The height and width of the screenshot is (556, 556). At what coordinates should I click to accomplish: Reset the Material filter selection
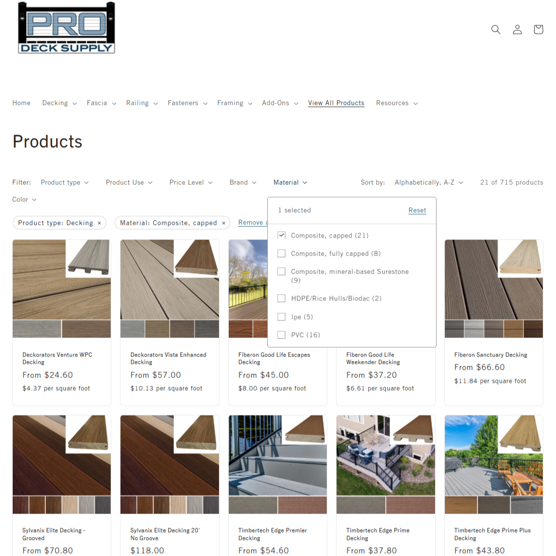point(417,210)
